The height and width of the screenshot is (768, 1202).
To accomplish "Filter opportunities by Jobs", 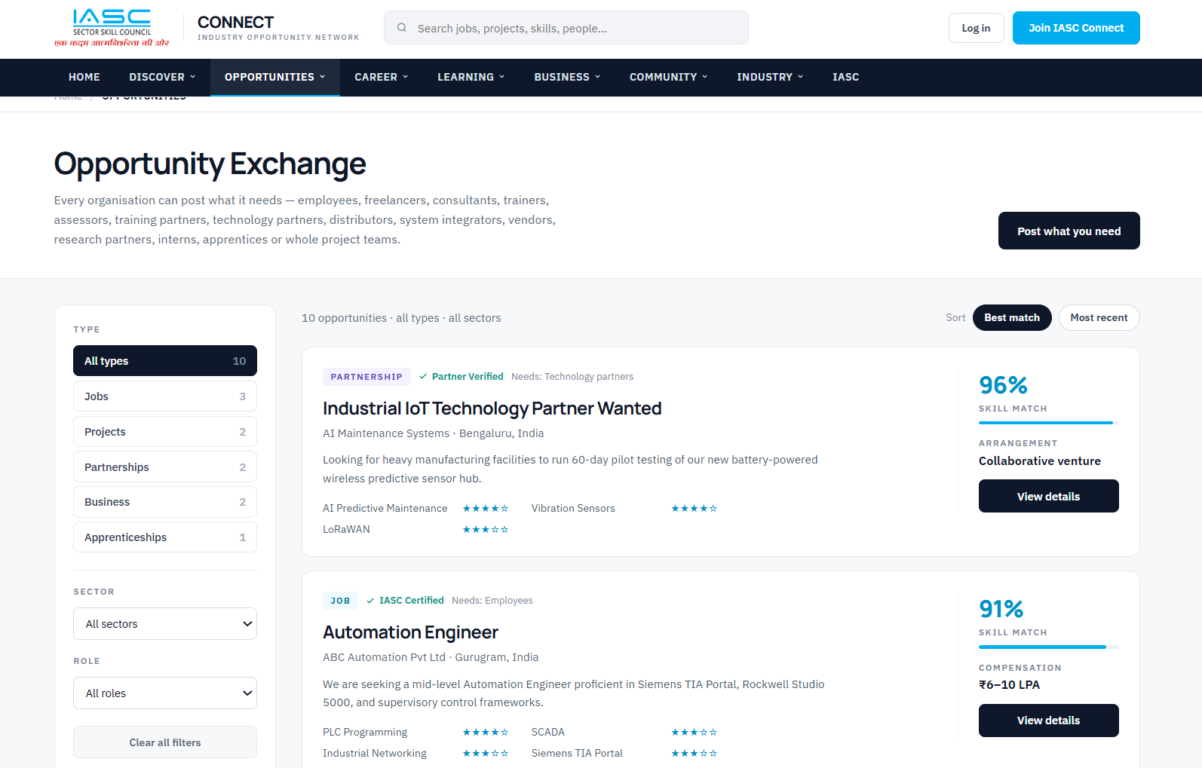I will (x=165, y=396).
